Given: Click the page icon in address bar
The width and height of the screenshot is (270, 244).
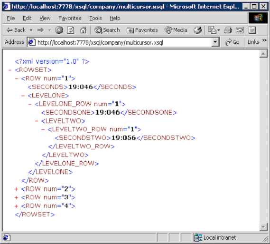Looking at the screenshot, I should pos(32,42).
